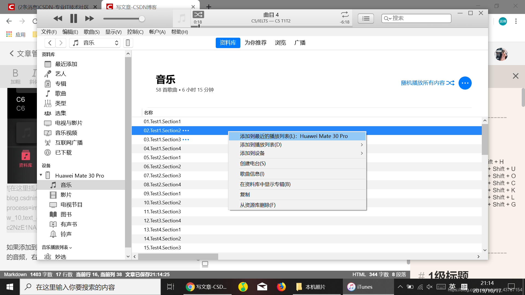Image resolution: width=525 pixels, height=295 pixels.
Task: Toggle shuffle icon in now-playing display
Action: 198,14
